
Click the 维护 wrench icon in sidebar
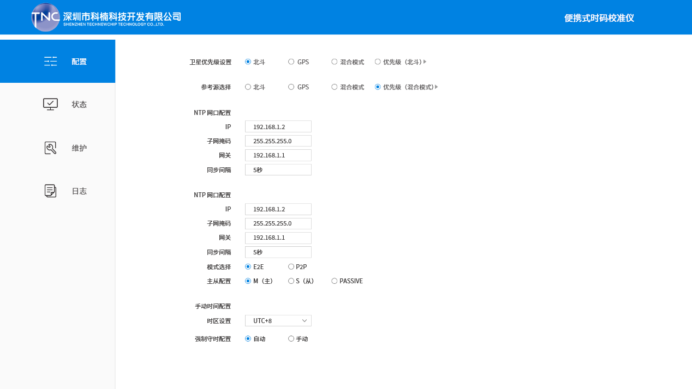click(50, 148)
